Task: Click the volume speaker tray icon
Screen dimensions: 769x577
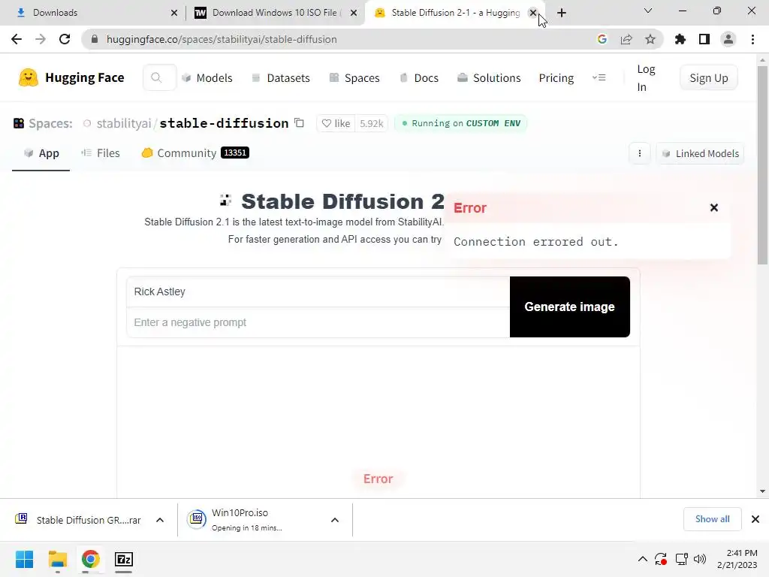Action: point(700,559)
